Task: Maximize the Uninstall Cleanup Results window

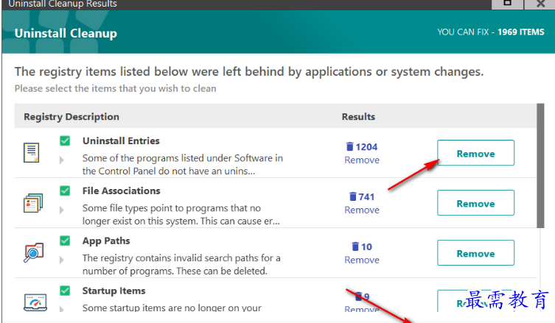Action: 507,4
